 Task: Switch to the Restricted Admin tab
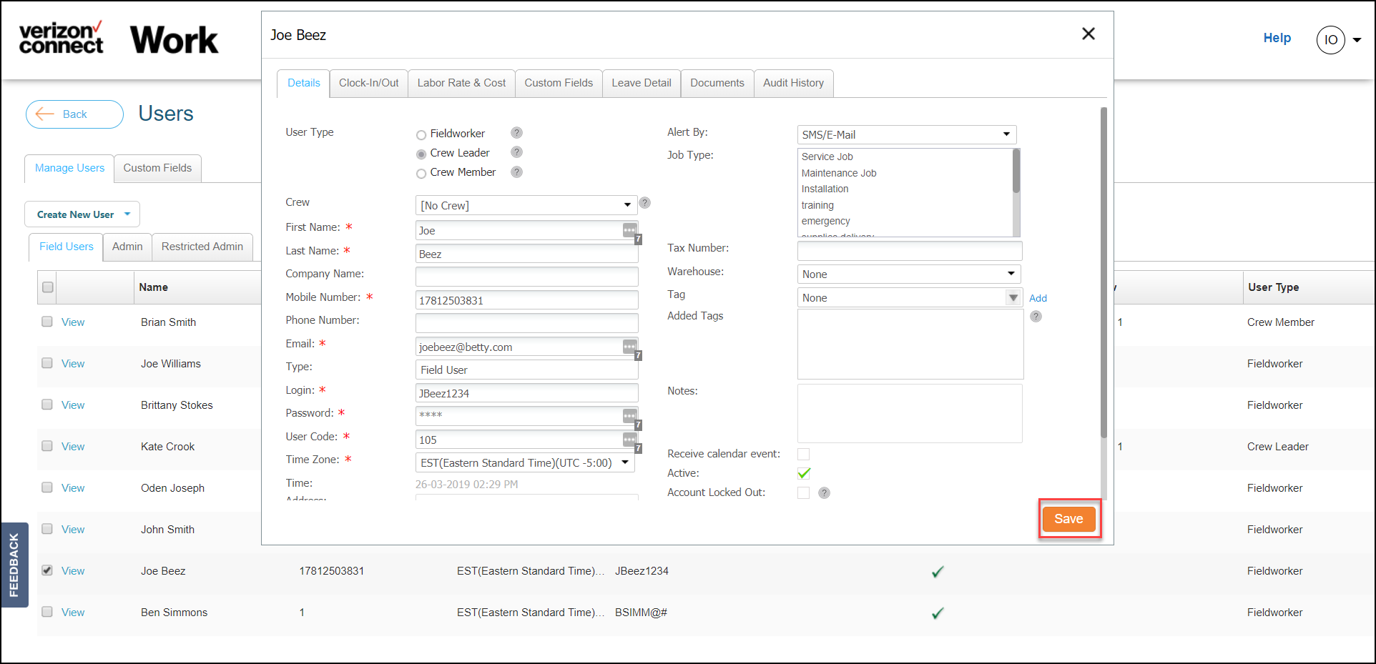tap(202, 247)
